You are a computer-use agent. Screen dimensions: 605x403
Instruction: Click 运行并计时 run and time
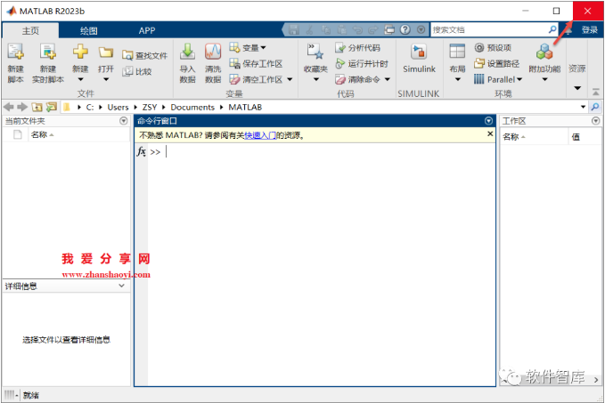click(x=362, y=63)
